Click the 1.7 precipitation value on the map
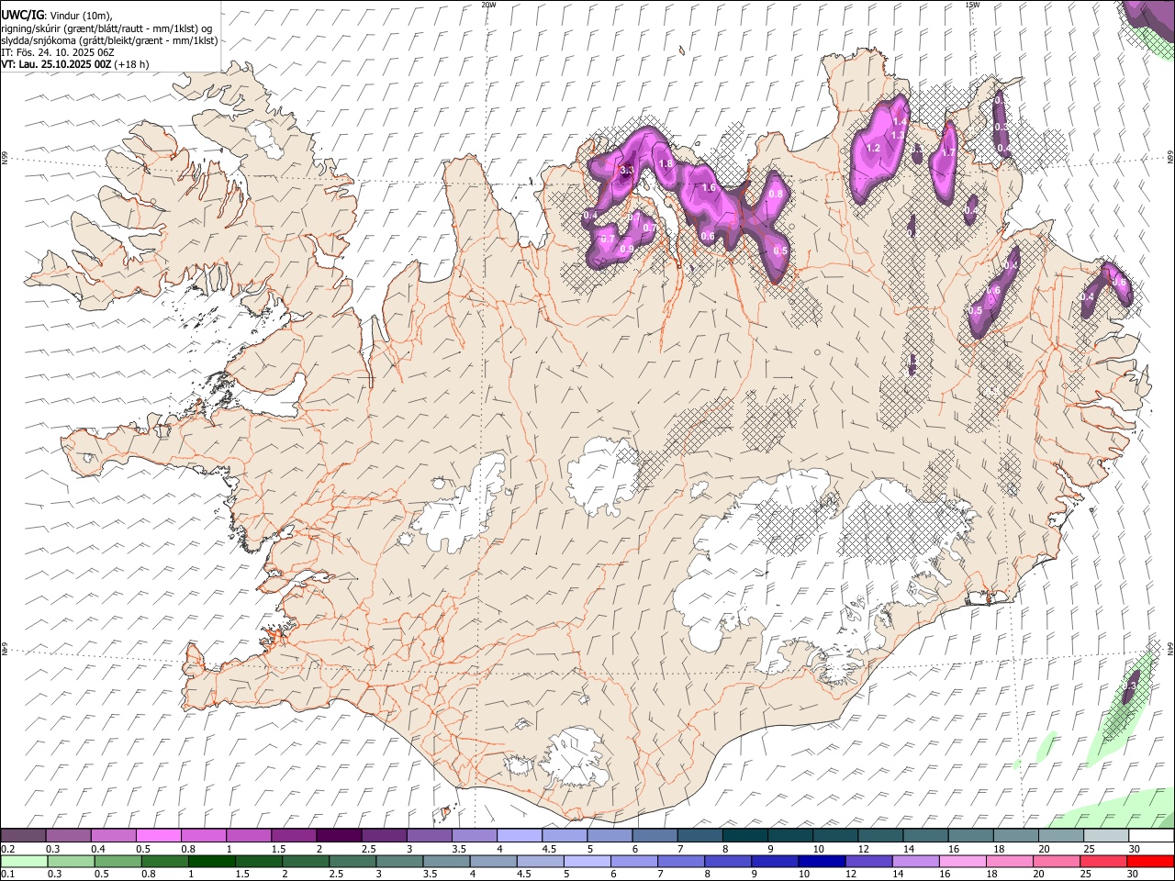Image resolution: width=1175 pixels, height=881 pixels. click(948, 153)
